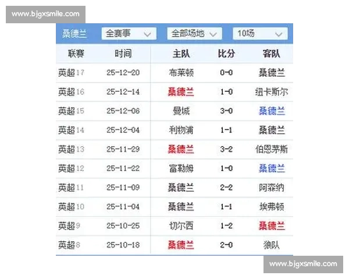This screenshot has width=349, height=279.
Task: Click the 1-1 score for 利物浦 match
Action: [x=226, y=130]
